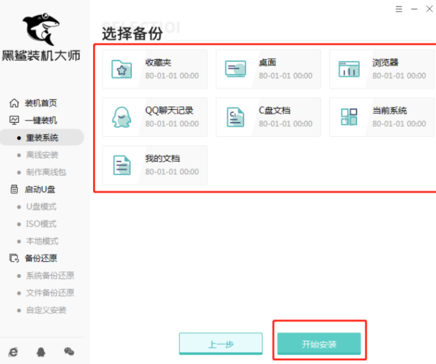Click the C盘文档 document icon
The width and height of the screenshot is (436, 364).
click(x=235, y=117)
